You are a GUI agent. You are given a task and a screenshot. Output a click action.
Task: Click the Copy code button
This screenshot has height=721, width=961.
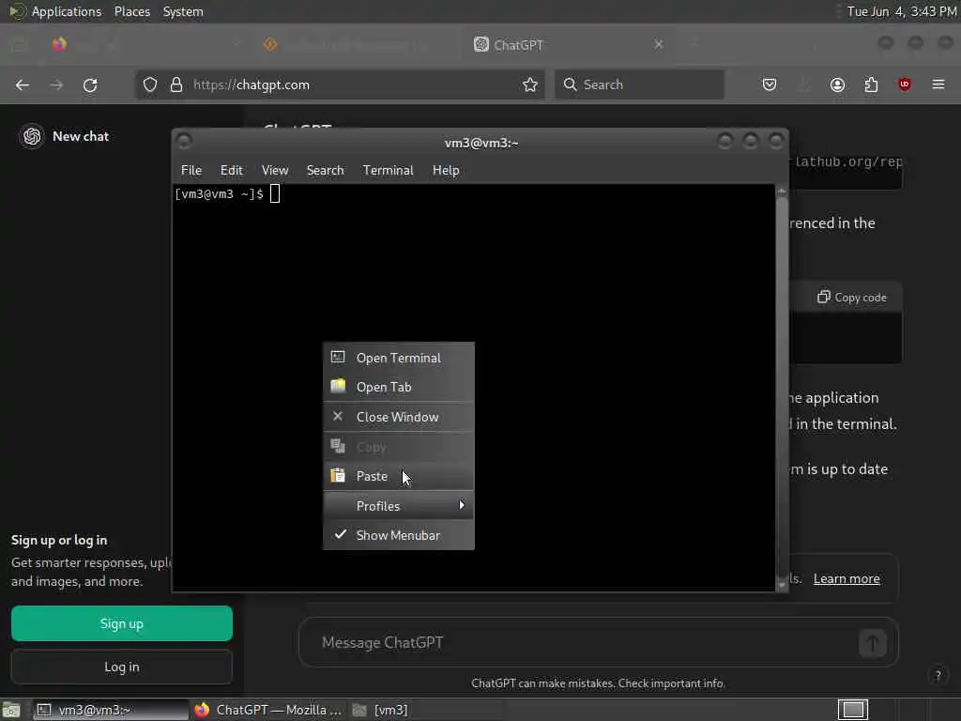[x=852, y=298]
